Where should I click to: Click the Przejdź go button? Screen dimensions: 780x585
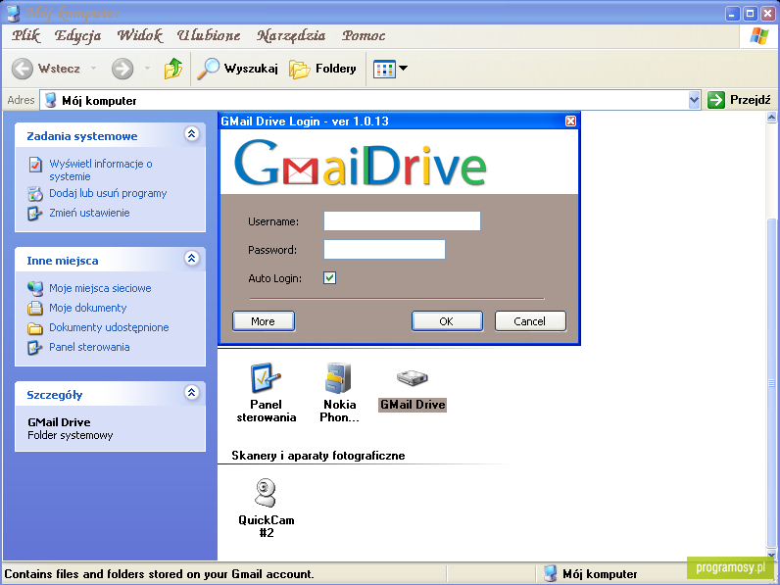click(739, 100)
